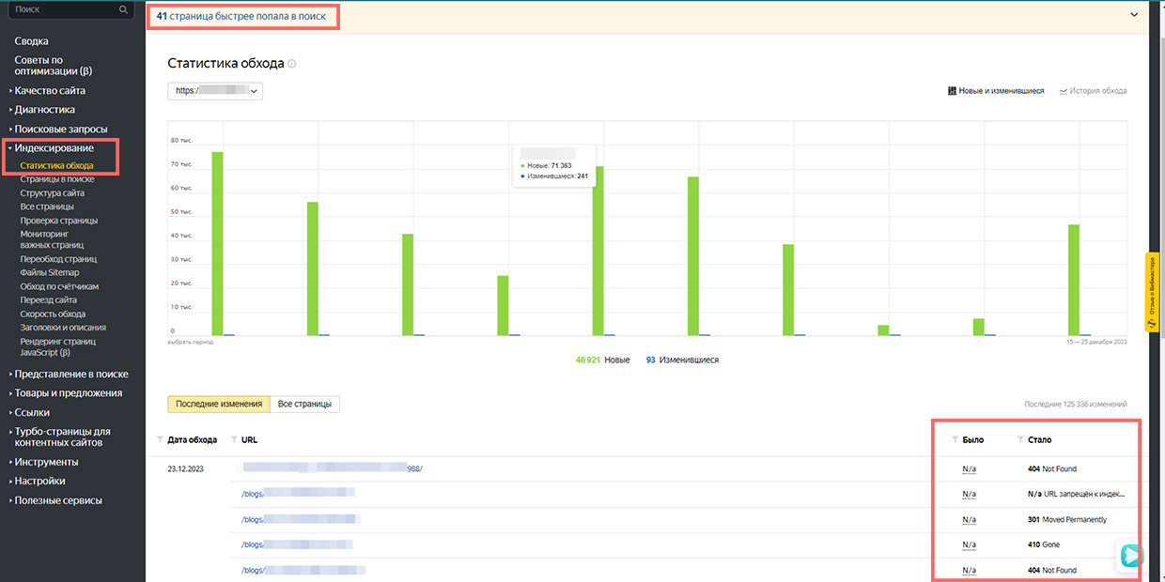This screenshot has width=1165, height=582.
Task: Switch chart to Новые и изменившиеся view
Action: pos(996,91)
